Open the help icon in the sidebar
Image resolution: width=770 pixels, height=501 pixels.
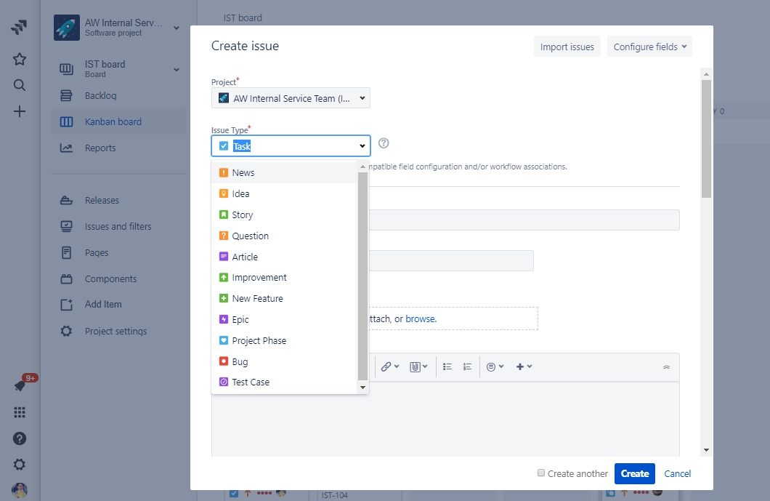click(x=19, y=438)
